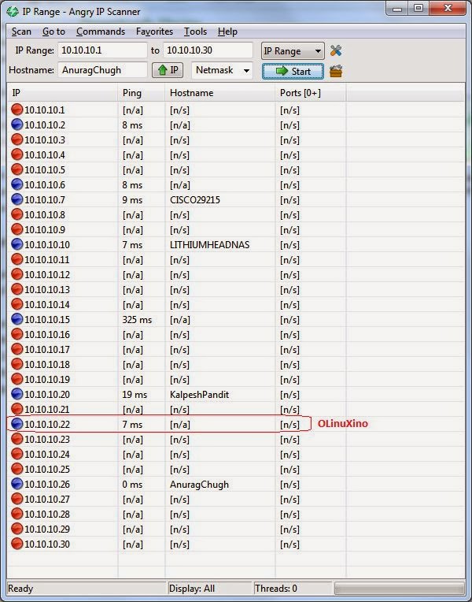Click the blue status icon for 10.10.10.15
This screenshot has height=602, width=472.
click(x=17, y=319)
